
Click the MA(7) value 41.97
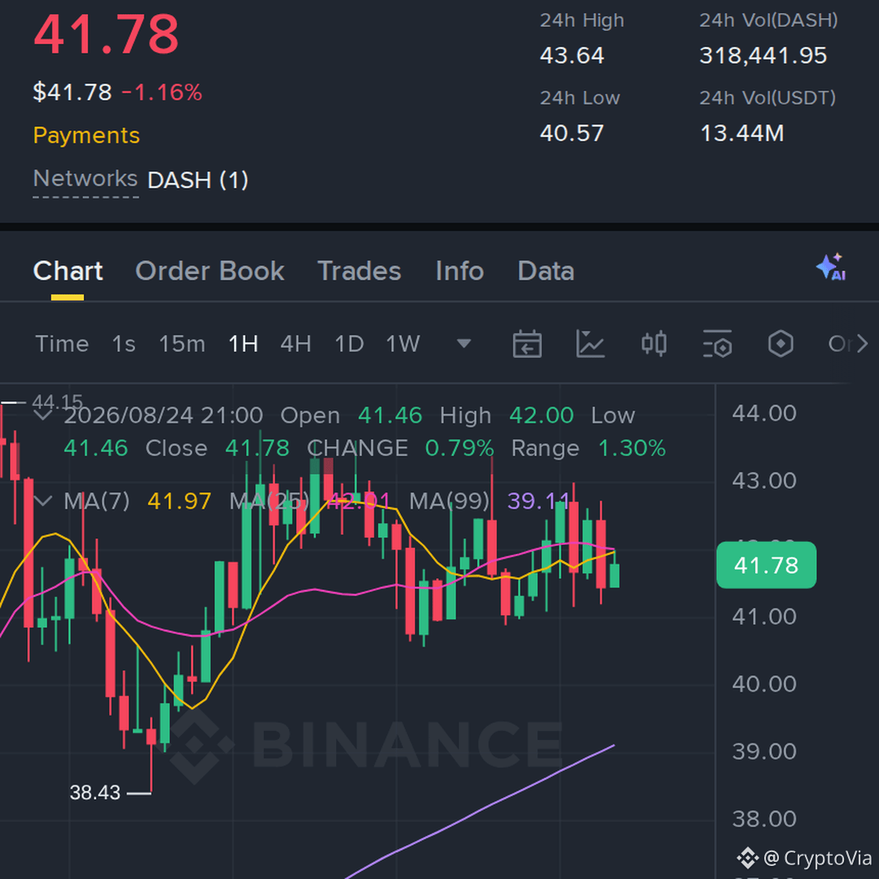click(179, 501)
